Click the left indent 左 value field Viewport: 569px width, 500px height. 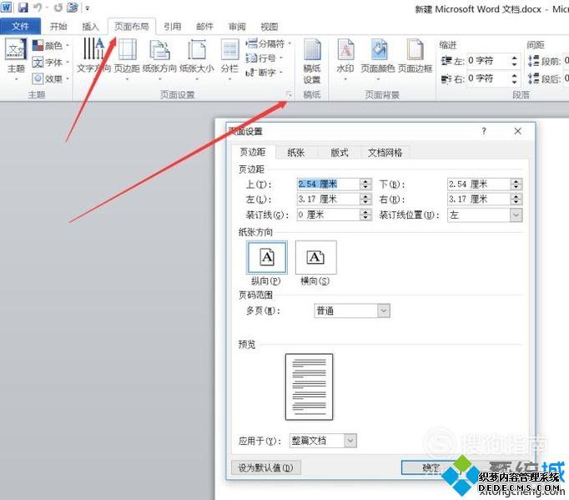tap(488, 61)
